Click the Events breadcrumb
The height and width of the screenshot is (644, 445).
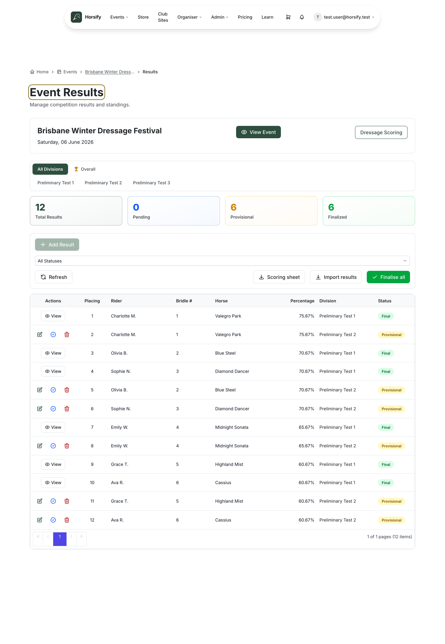pyautogui.click(x=67, y=72)
